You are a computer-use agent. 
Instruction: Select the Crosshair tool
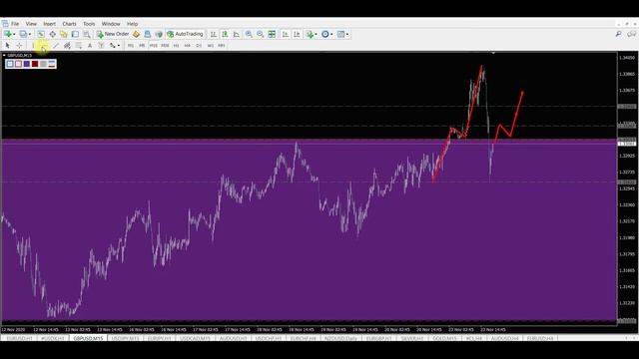19,46
